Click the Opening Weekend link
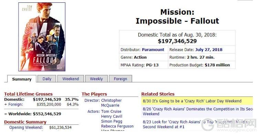The image size is (258, 134). pyautogui.click(x=26, y=127)
